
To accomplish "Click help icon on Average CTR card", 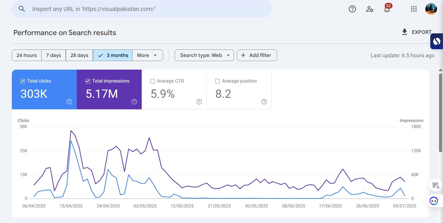I will pos(199,102).
